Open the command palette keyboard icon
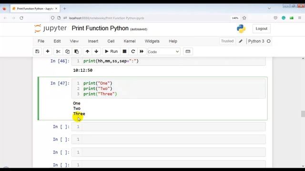The height and width of the screenshot is (171, 305). tap(188, 52)
